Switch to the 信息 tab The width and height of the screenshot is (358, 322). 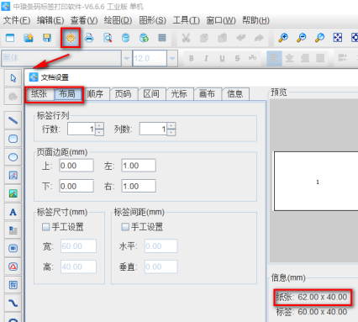coord(235,93)
